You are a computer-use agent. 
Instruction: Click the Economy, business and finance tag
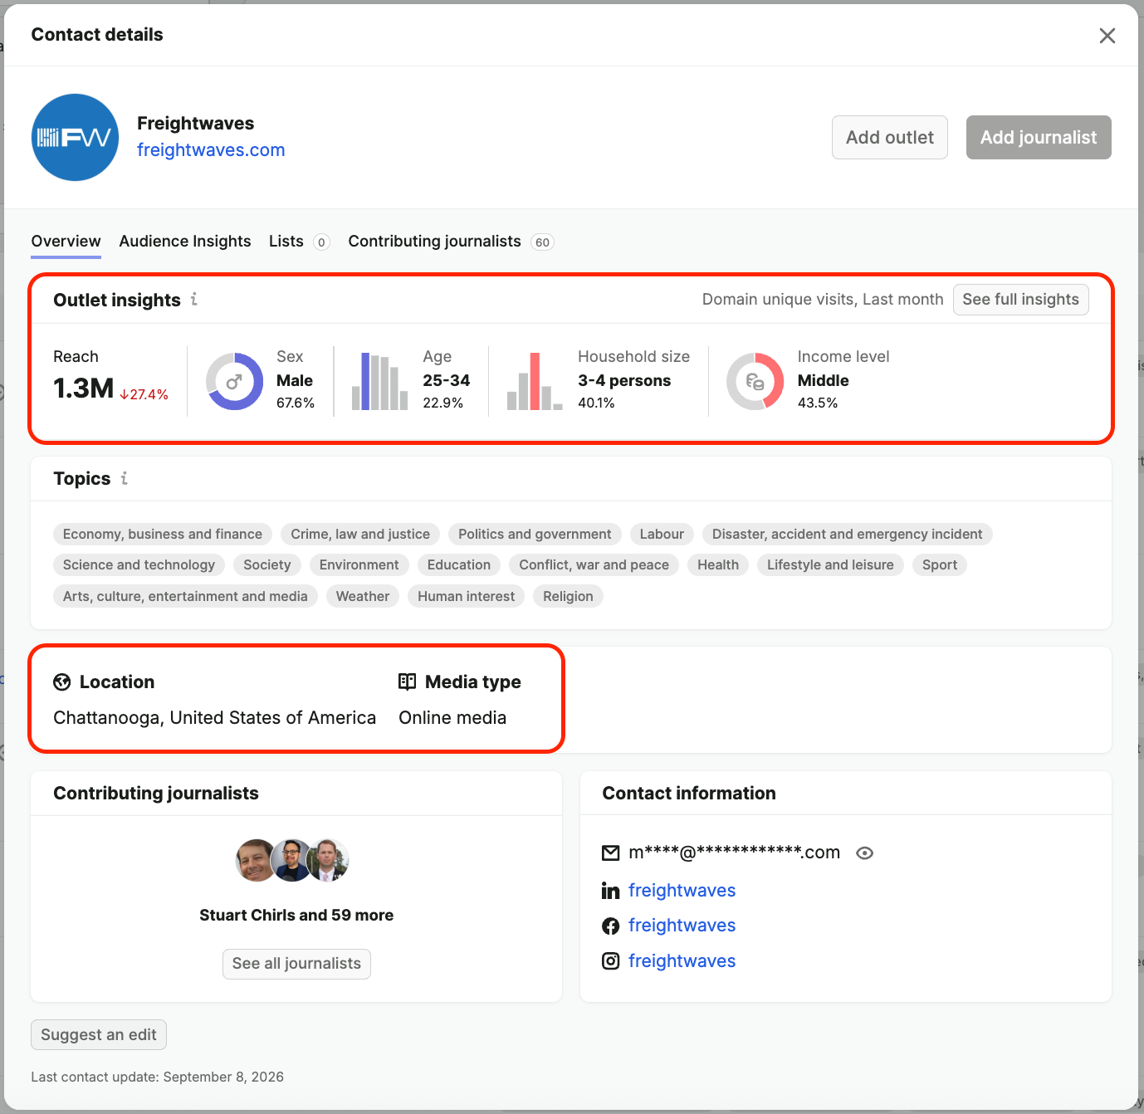coord(163,534)
